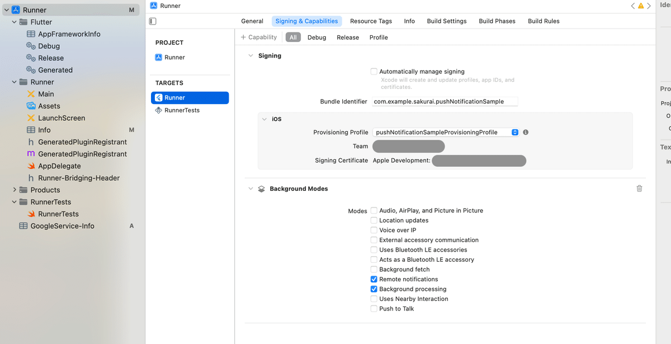Image resolution: width=671 pixels, height=344 pixels.
Task: Click the Info plist table icon
Action: [x=31, y=130]
